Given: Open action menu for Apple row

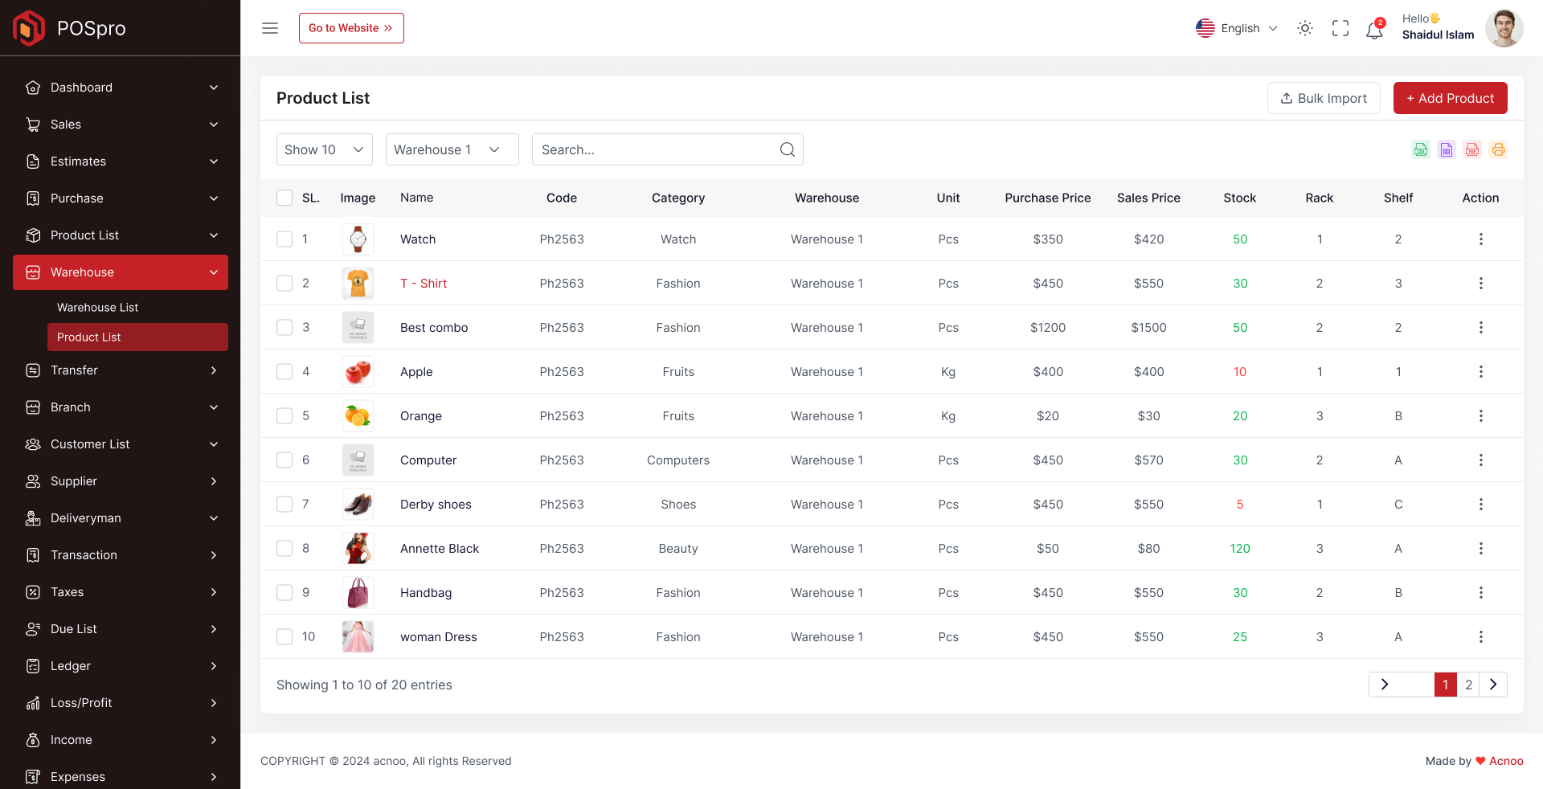Looking at the screenshot, I should [x=1480, y=371].
